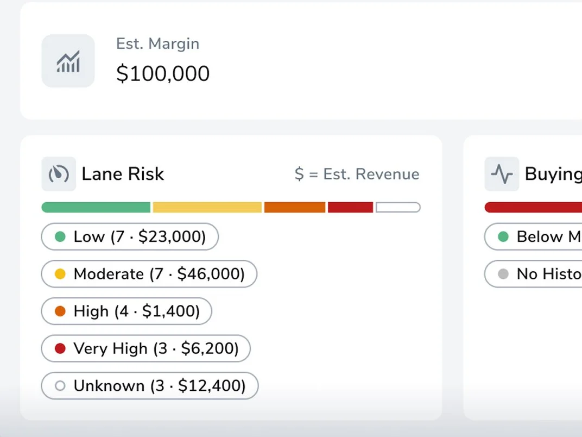Click the Est. Margin chart icon

(68, 61)
